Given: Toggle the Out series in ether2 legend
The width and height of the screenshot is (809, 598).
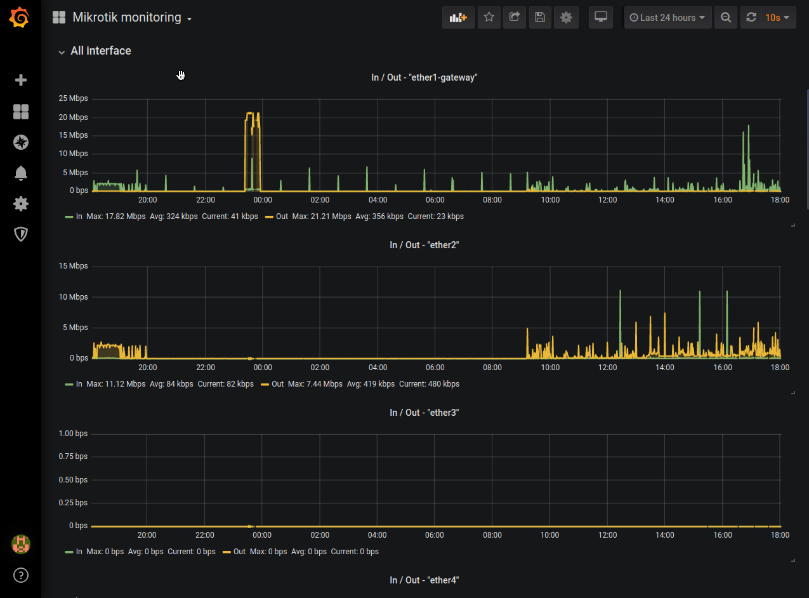Looking at the screenshot, I should (277, 384).
